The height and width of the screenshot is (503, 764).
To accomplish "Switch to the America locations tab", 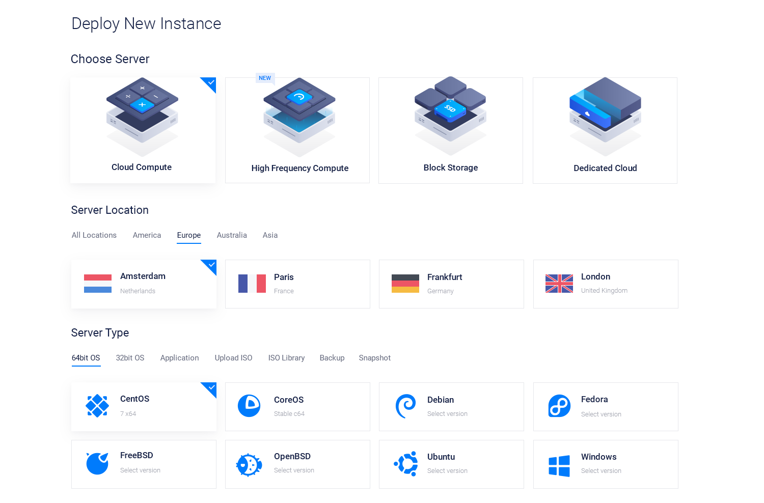I will (147, 235).
